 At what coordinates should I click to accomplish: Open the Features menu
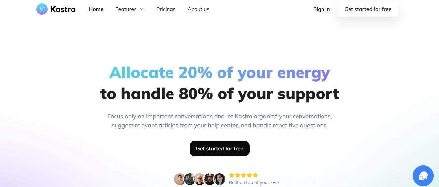(126, 9)
